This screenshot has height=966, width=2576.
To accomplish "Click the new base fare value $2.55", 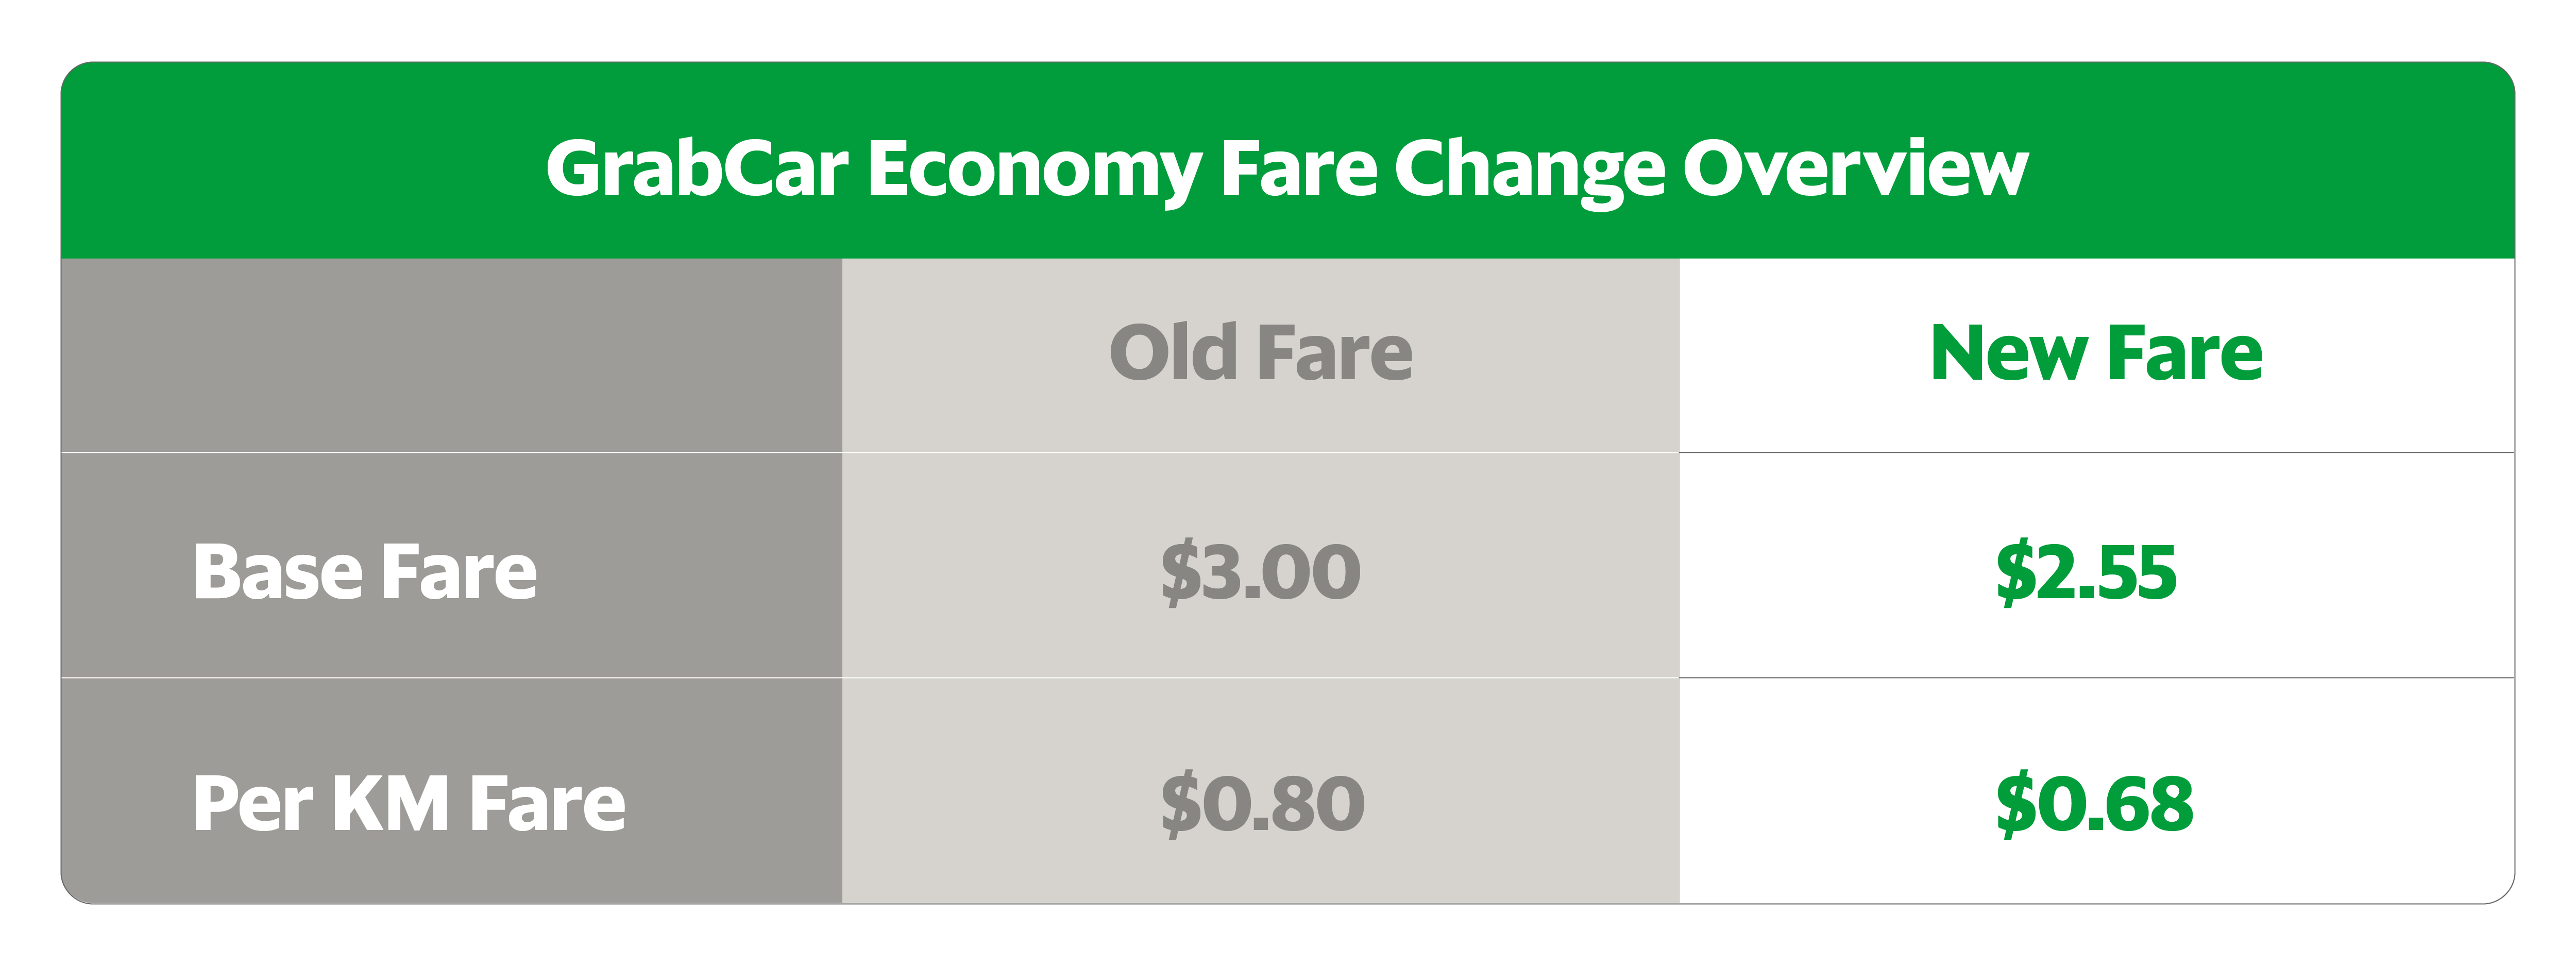I will click(x=2086, y=572).
